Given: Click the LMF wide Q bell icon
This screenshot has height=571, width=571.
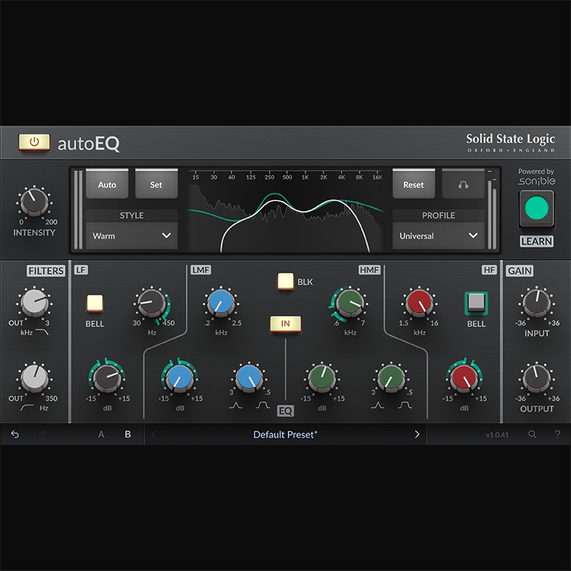Looking at the screenshot, I should coord(263,405).
